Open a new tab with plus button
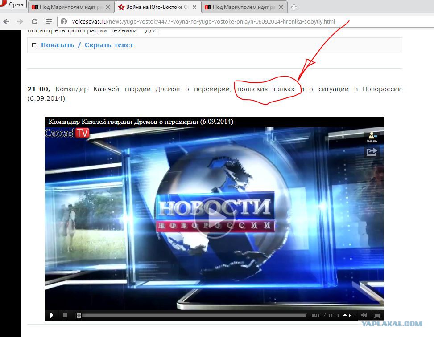 point(294,8)
